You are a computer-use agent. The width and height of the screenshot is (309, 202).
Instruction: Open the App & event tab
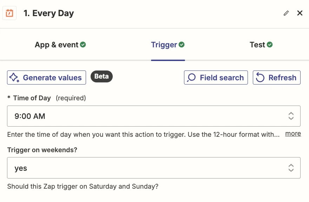pyautogui.click(x=57, y=45)
